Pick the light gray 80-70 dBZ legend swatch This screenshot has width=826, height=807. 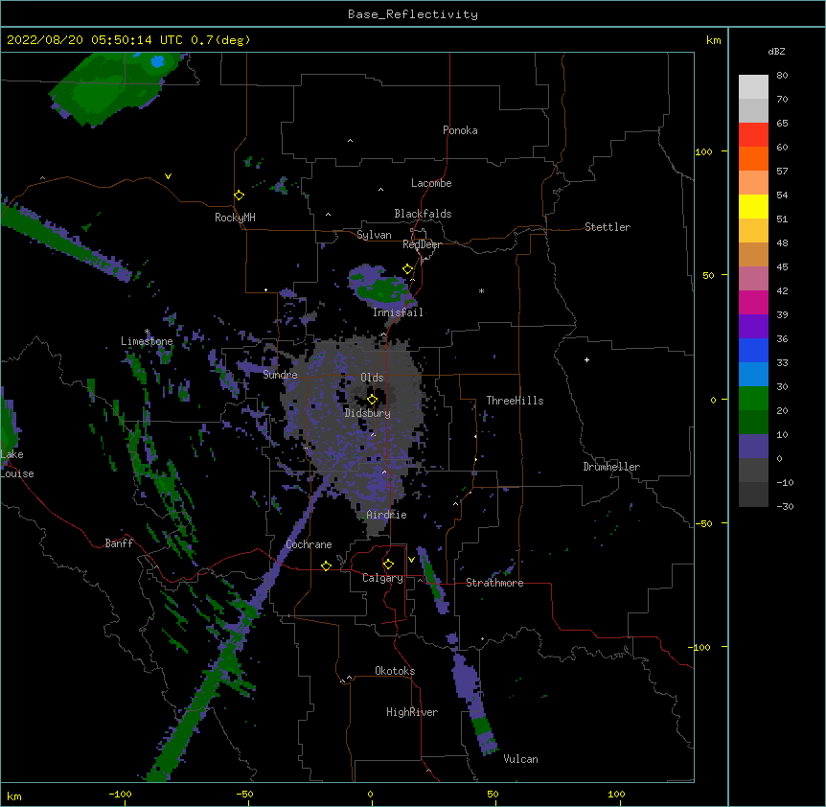tap(753, 87)
